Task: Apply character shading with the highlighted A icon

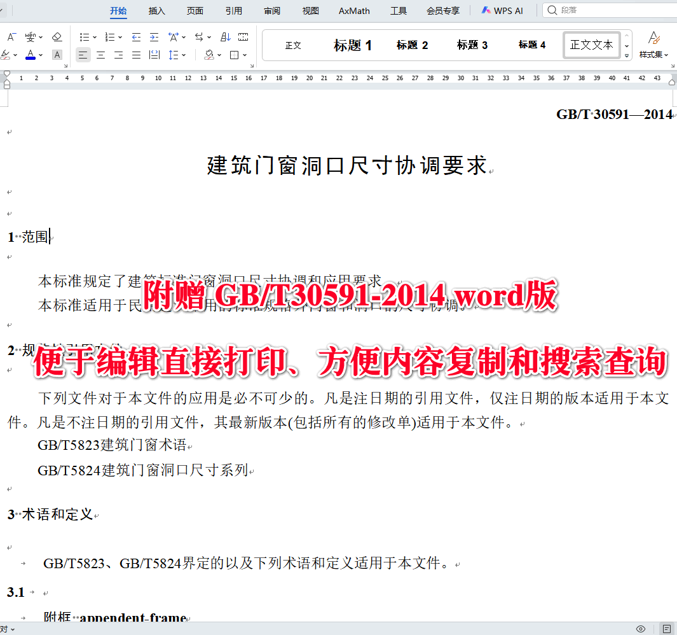Action: (x=57, y=55)
